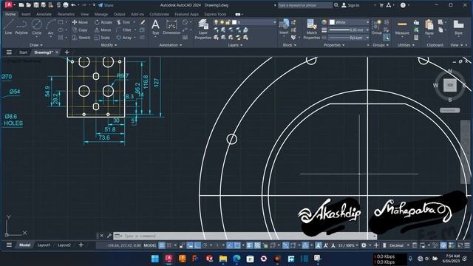
Task: Click the Move tool
Action: click(x=80, y=22)
